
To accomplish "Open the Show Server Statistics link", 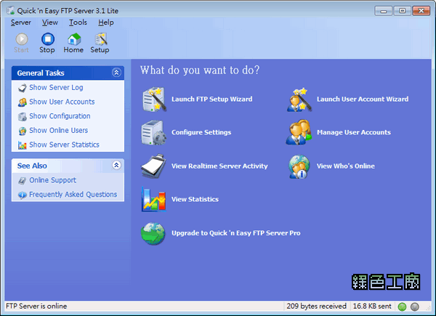I will coord(64,145).
